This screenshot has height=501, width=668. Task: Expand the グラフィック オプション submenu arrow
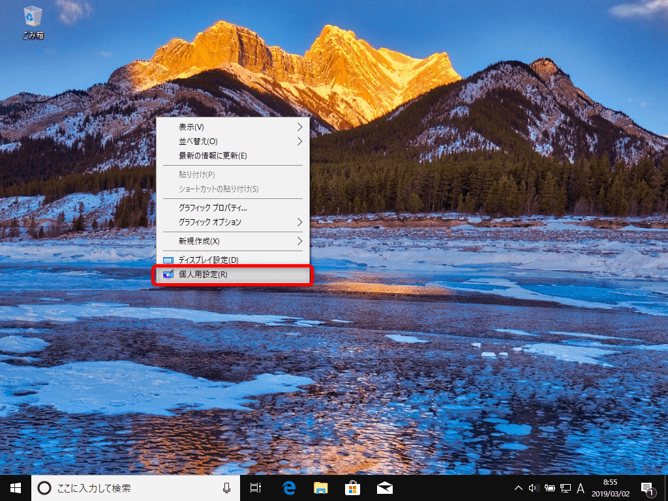click(x=300, y=222)
